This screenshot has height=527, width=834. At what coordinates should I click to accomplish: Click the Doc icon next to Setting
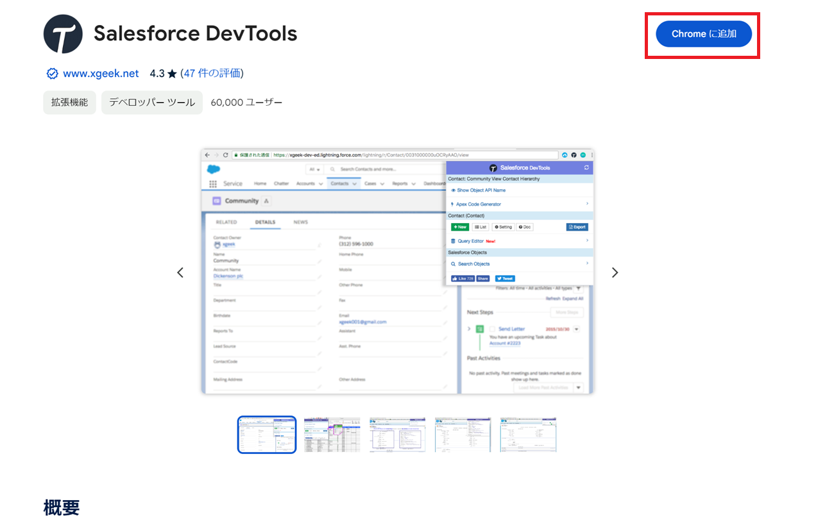520,227
